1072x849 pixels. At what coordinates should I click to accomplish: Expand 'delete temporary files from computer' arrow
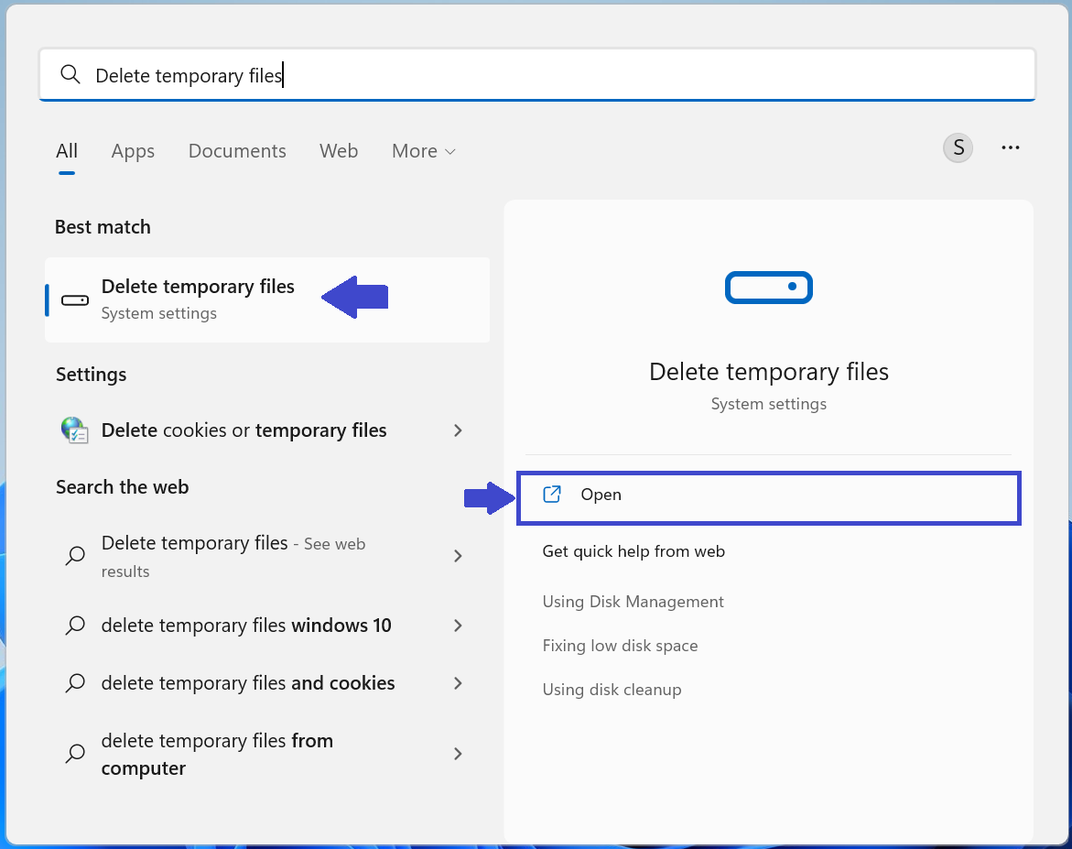[458, 754]
